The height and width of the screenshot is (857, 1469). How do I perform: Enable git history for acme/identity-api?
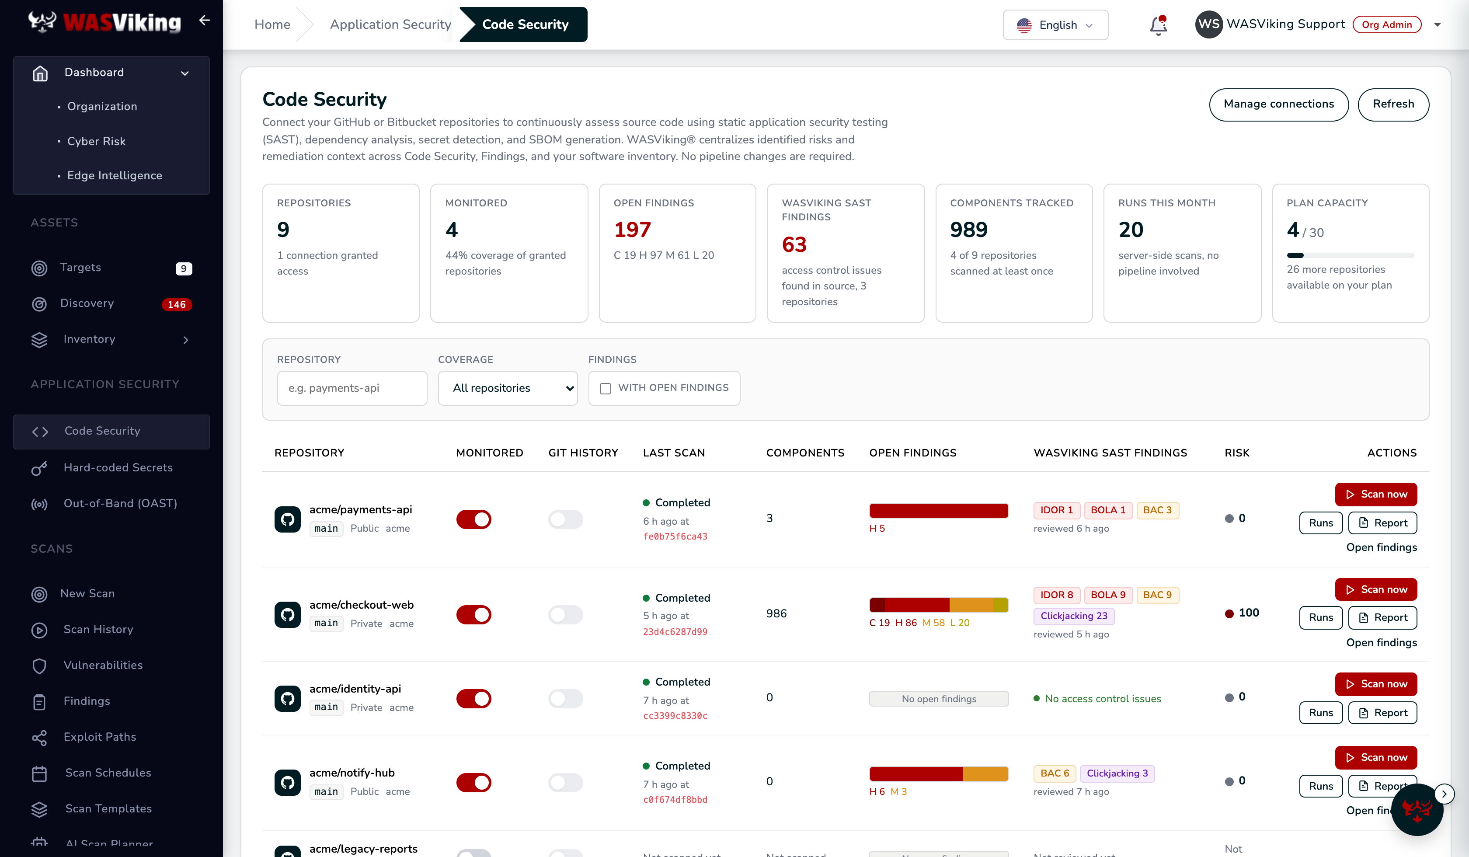point(565,698)
